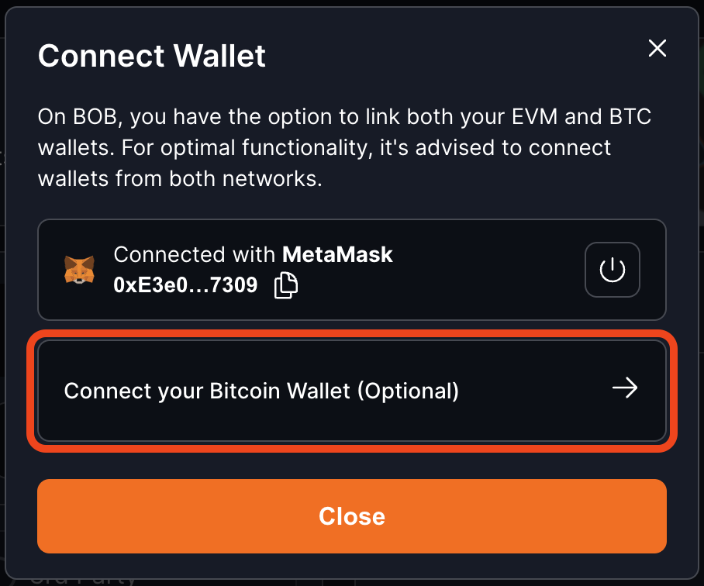Select the arrow to proceed with Bitcoin connection
The width and height of the screenshot is (704, 586).
pyautogui.click(x=625, y=388)
